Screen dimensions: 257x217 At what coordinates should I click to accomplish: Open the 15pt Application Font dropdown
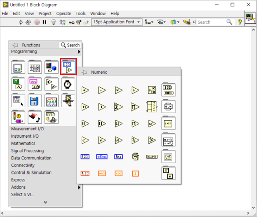click(x=117, y=22)
